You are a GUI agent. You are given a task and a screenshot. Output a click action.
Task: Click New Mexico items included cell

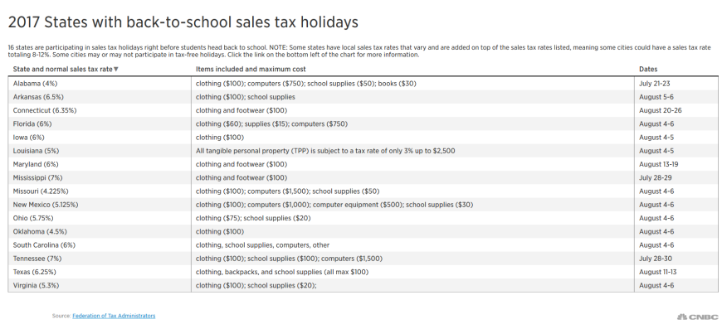coord(412,205)
